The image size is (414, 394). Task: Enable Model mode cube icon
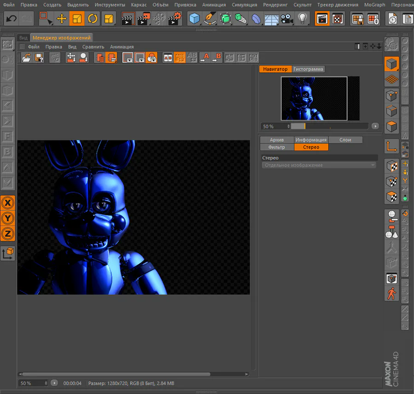(x=391, y=64)
